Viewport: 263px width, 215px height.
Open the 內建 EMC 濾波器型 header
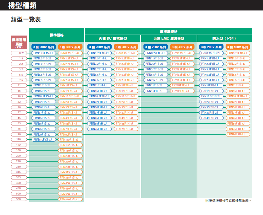tap(169, 39)
